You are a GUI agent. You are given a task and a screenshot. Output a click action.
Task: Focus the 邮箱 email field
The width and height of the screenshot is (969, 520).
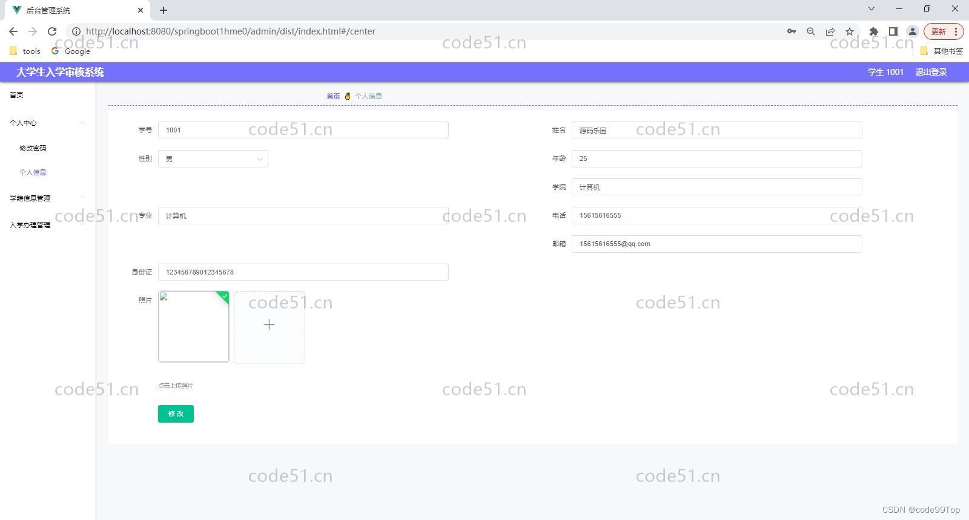click(716, 244)
